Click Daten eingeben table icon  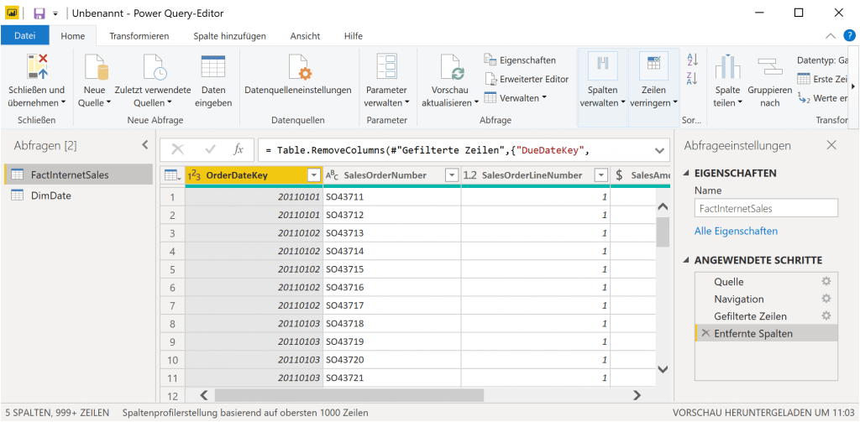[212, 67]
